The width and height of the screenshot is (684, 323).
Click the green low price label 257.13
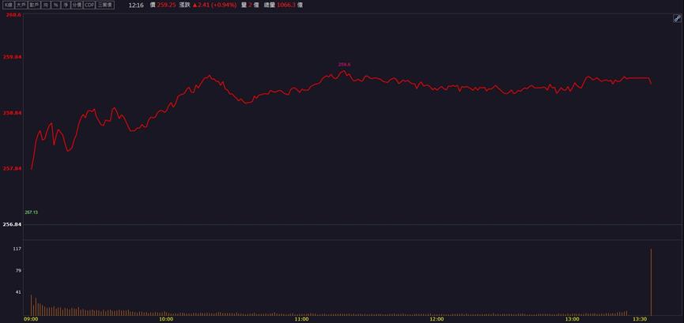[x=32, y=212]
